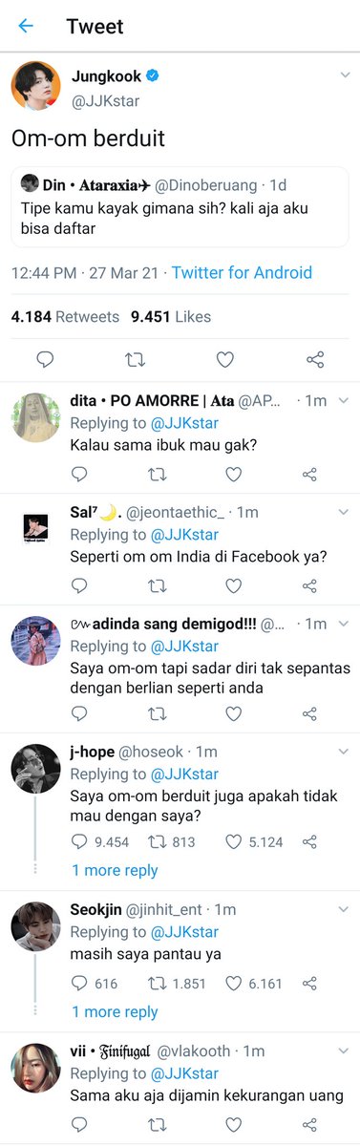This screenshot has height=1146, width=360.
Task: Reply to Jungkook's main tweet
Action: 45,360
